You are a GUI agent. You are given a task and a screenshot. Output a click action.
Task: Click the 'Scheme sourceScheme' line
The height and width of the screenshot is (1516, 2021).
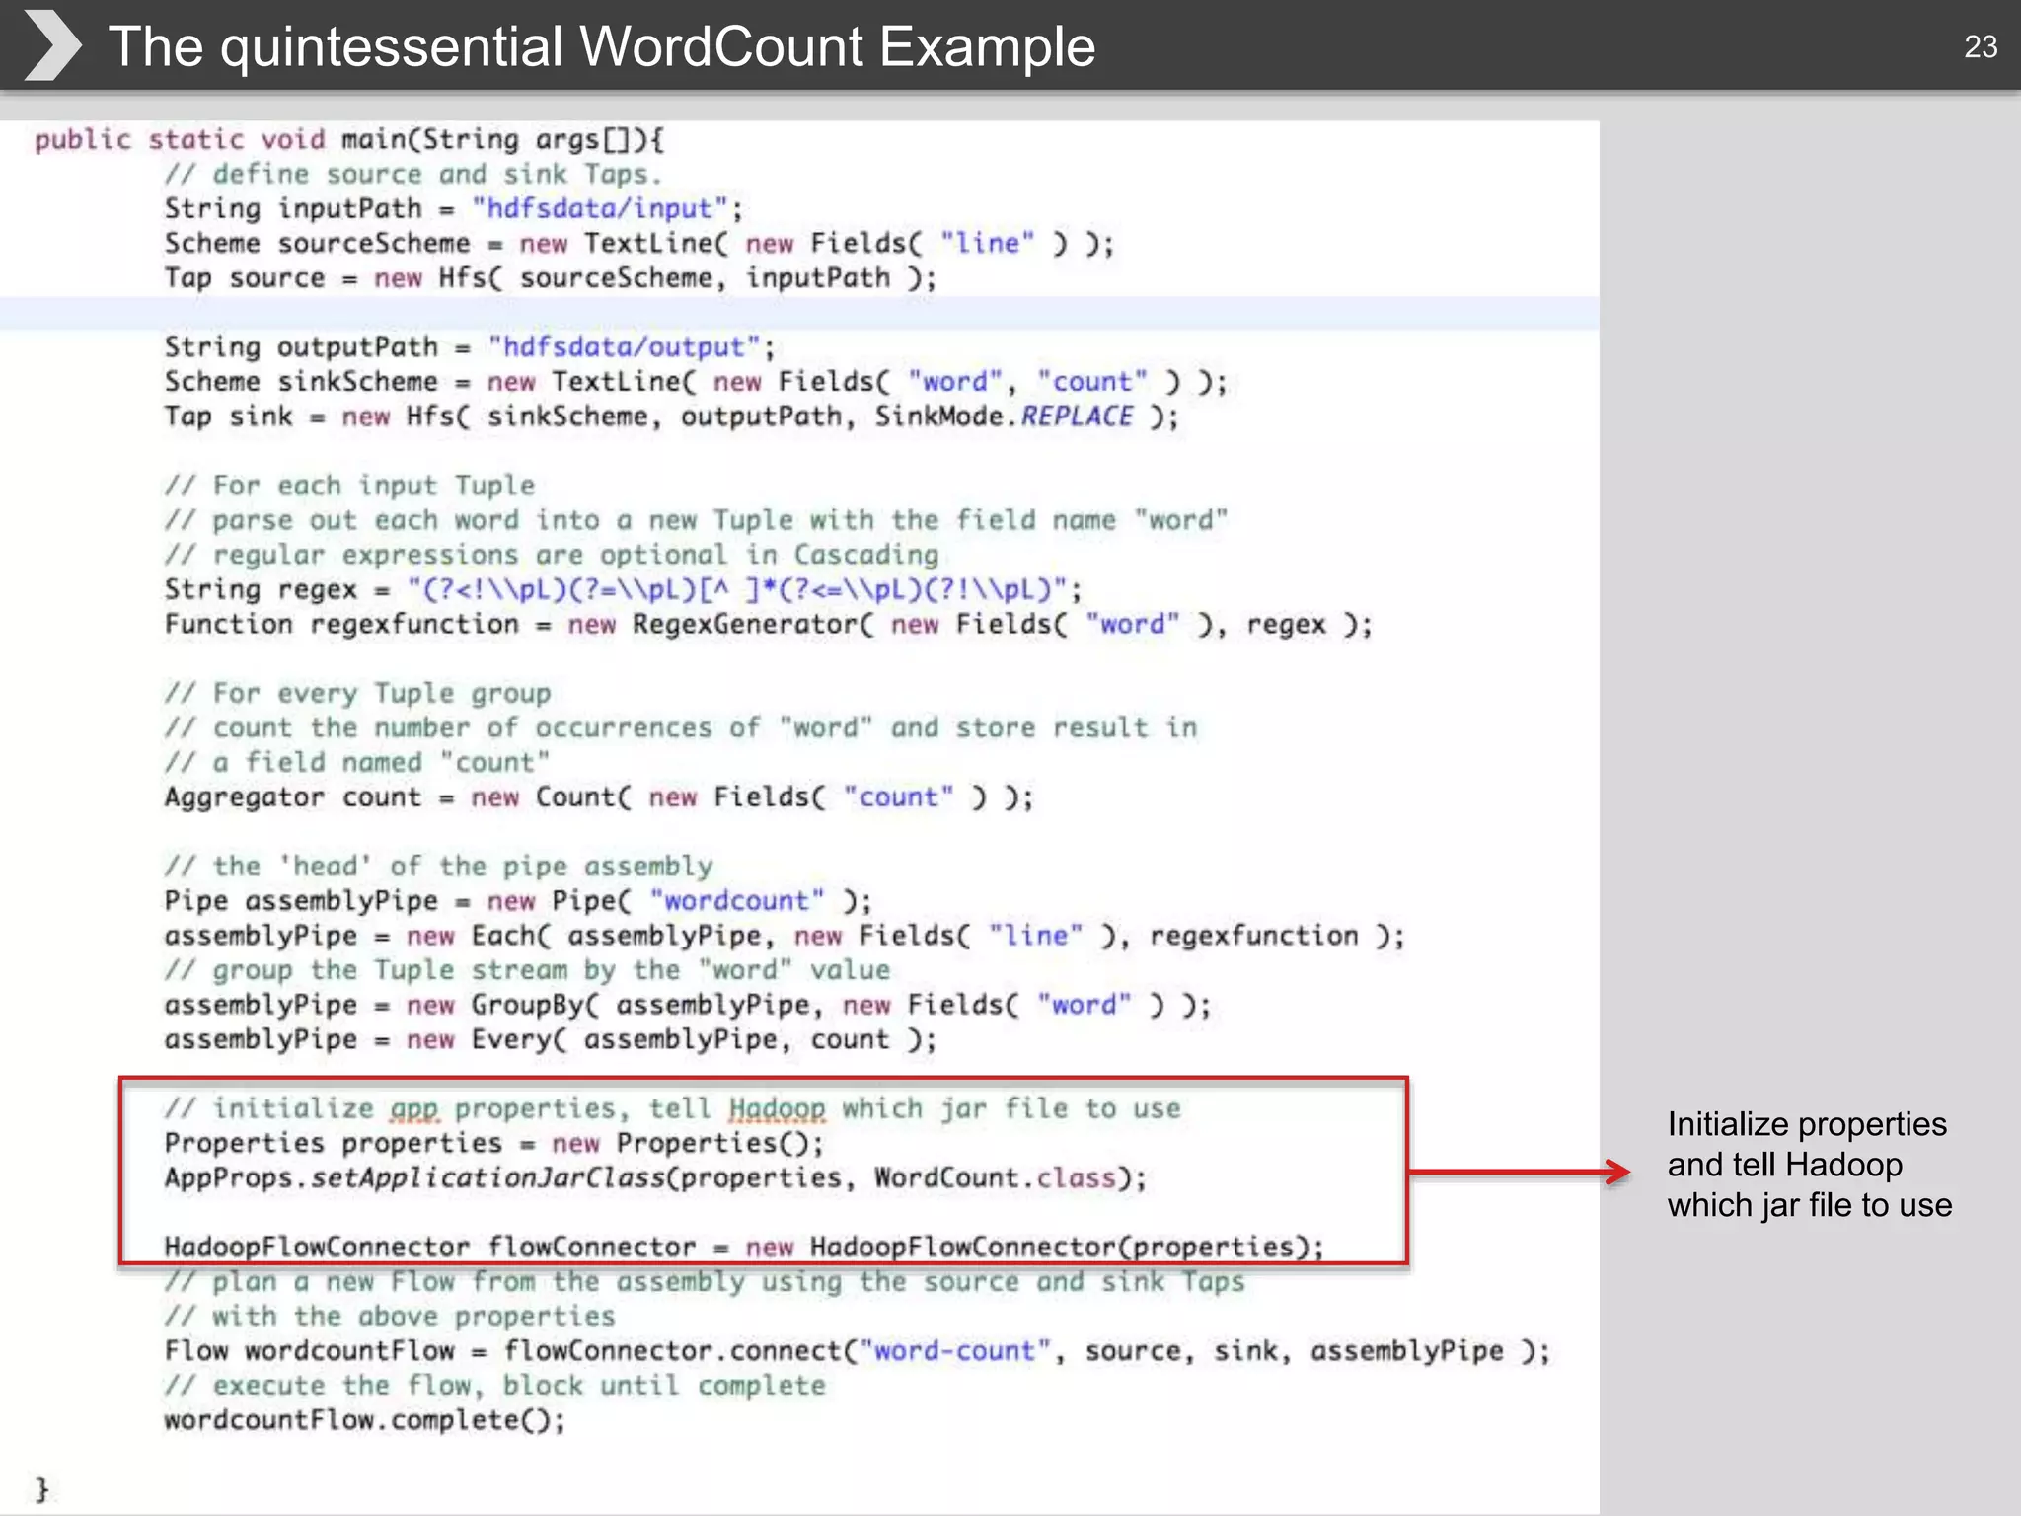[638, 243]
